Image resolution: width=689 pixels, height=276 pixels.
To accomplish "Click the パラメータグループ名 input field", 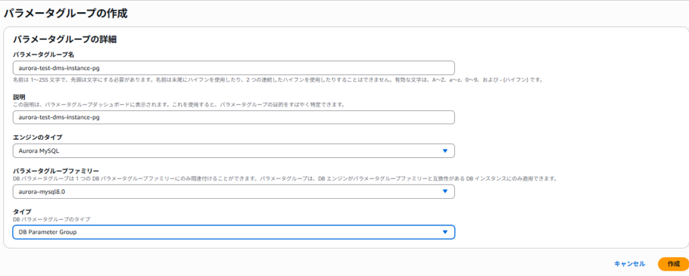I will pos(233,68).
